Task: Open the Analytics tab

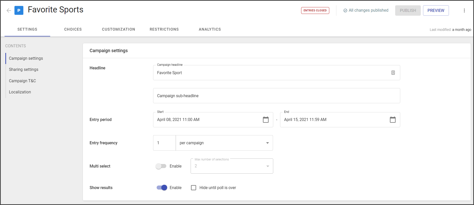Action: click(210, 29)
